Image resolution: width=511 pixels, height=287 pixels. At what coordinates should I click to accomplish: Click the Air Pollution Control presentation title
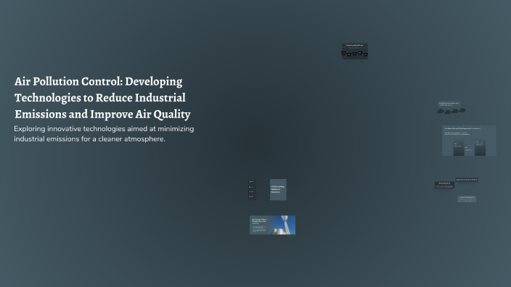(102, 98)
